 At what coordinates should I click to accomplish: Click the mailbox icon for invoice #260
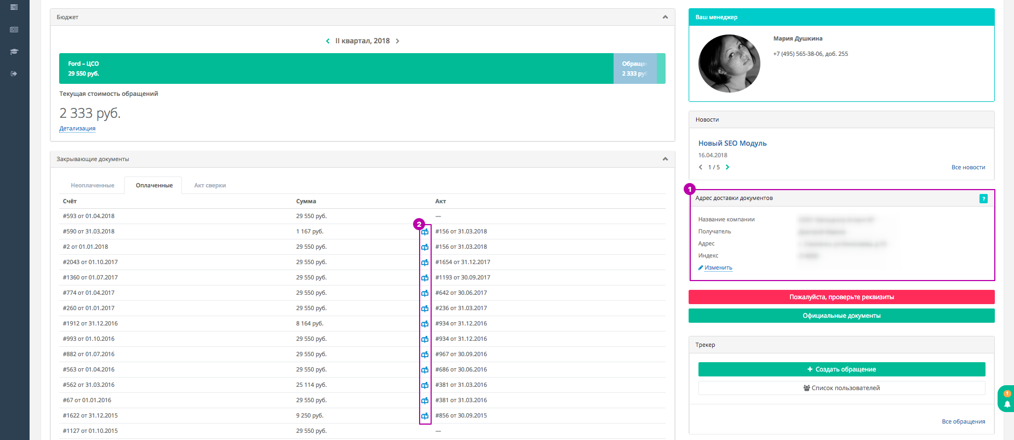tap(425, 308)
